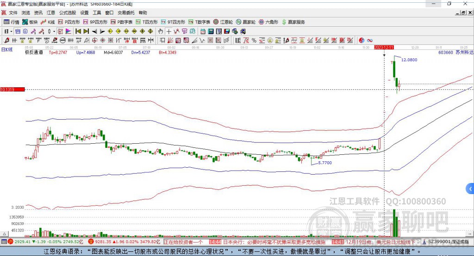Toggle the pressed blue chart-type icon
This screenshot has width=474, height=256.
pyautogui.click(x=18, y=31)
